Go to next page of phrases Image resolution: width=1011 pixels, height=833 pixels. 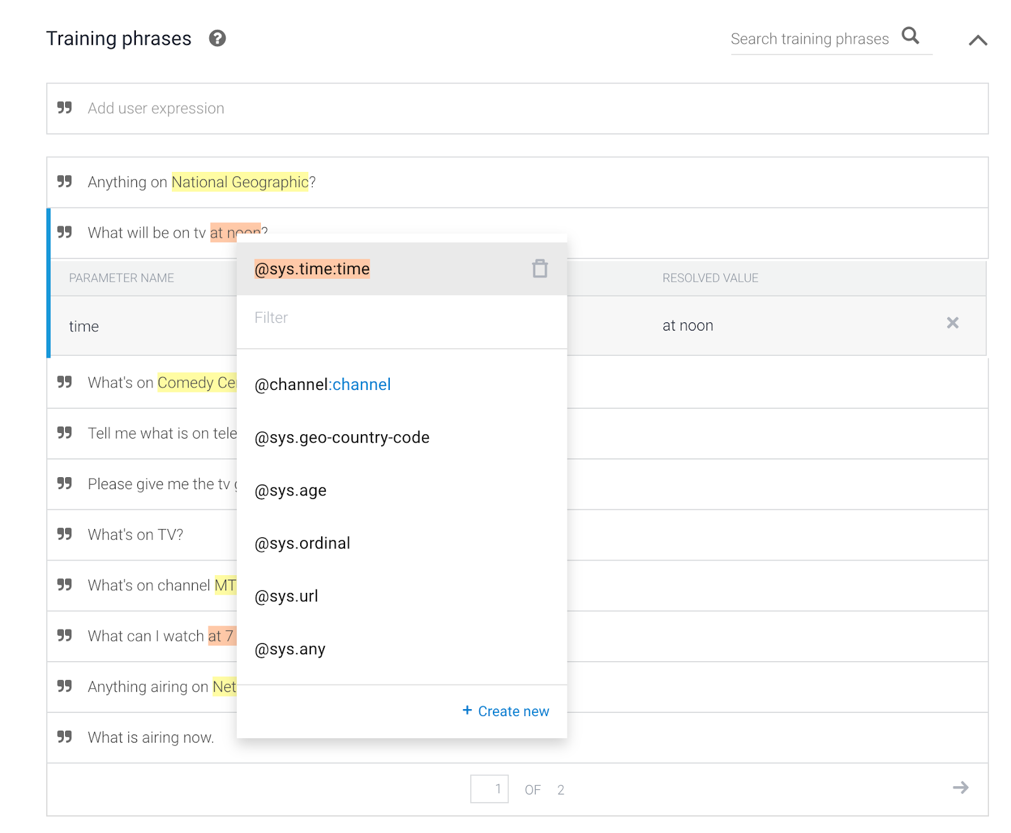[x=960, y=787]
